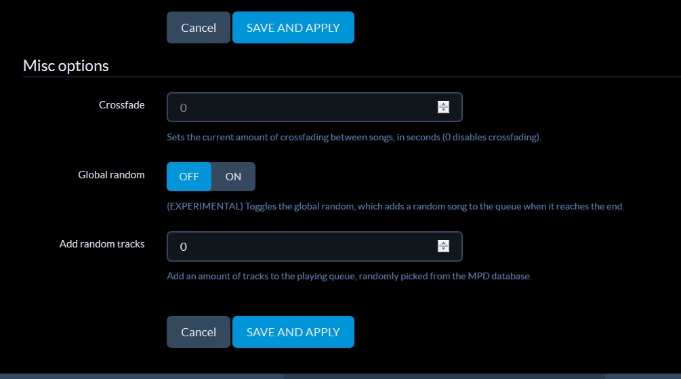Screen dimensions: 681x379
Task: Select the Add random tracks number field
Action: coord(314,246)
